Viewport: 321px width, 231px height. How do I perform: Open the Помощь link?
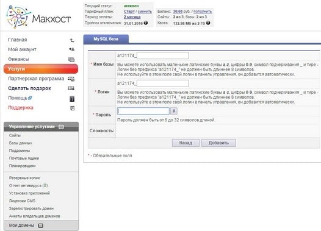pos(18,98)
